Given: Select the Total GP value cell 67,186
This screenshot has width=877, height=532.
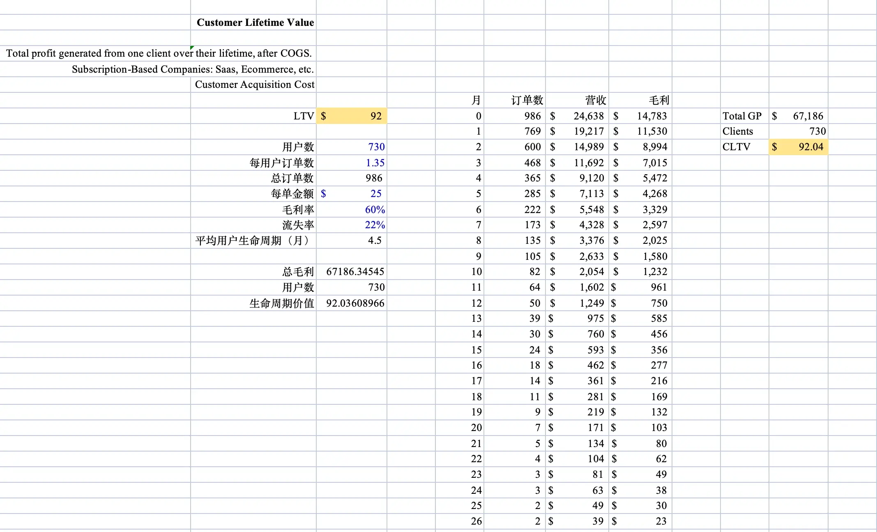Looking at the screenshot, I should click(798, 116).
